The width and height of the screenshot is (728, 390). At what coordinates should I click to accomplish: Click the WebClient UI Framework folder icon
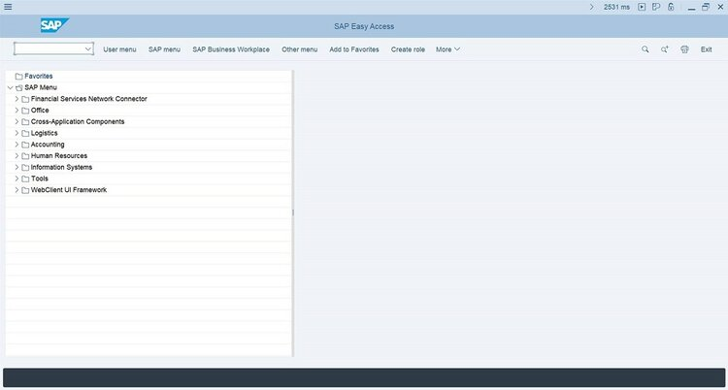click(x=25, y=190)
